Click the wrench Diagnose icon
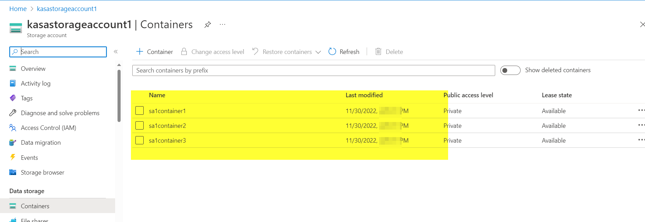The image size is (645, 222). coord(13,113)
